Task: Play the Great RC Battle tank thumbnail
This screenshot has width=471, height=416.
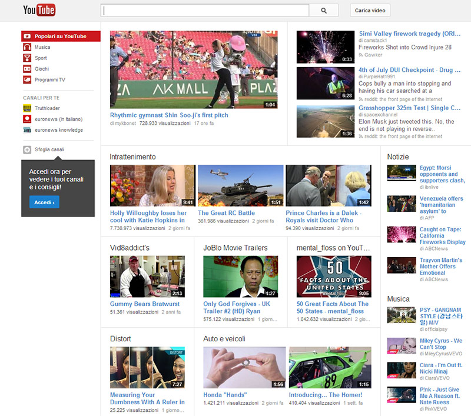Action: (241, 185)
